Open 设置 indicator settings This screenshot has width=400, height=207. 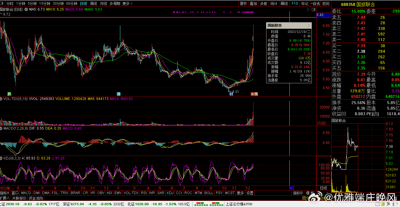click(250, 193)
